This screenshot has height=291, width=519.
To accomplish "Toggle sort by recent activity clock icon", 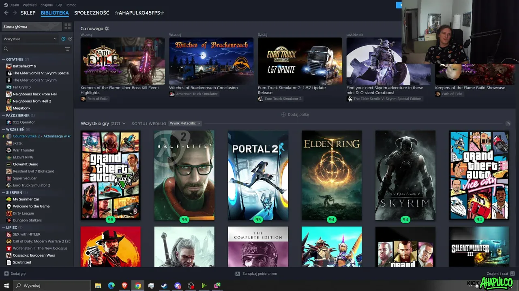I will pos(63,39).
